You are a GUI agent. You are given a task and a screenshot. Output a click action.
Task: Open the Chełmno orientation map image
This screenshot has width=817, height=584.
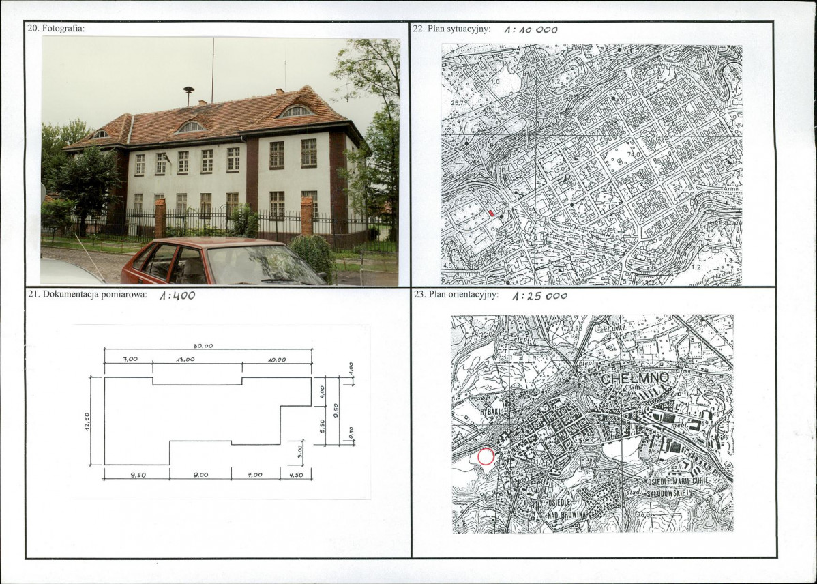click(592, 424)
